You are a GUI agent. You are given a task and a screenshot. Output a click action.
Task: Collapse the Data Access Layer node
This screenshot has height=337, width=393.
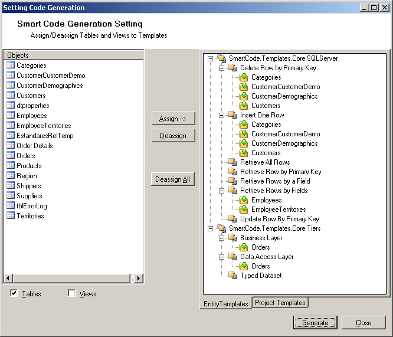pyautogui.click(x=221, y=257)
